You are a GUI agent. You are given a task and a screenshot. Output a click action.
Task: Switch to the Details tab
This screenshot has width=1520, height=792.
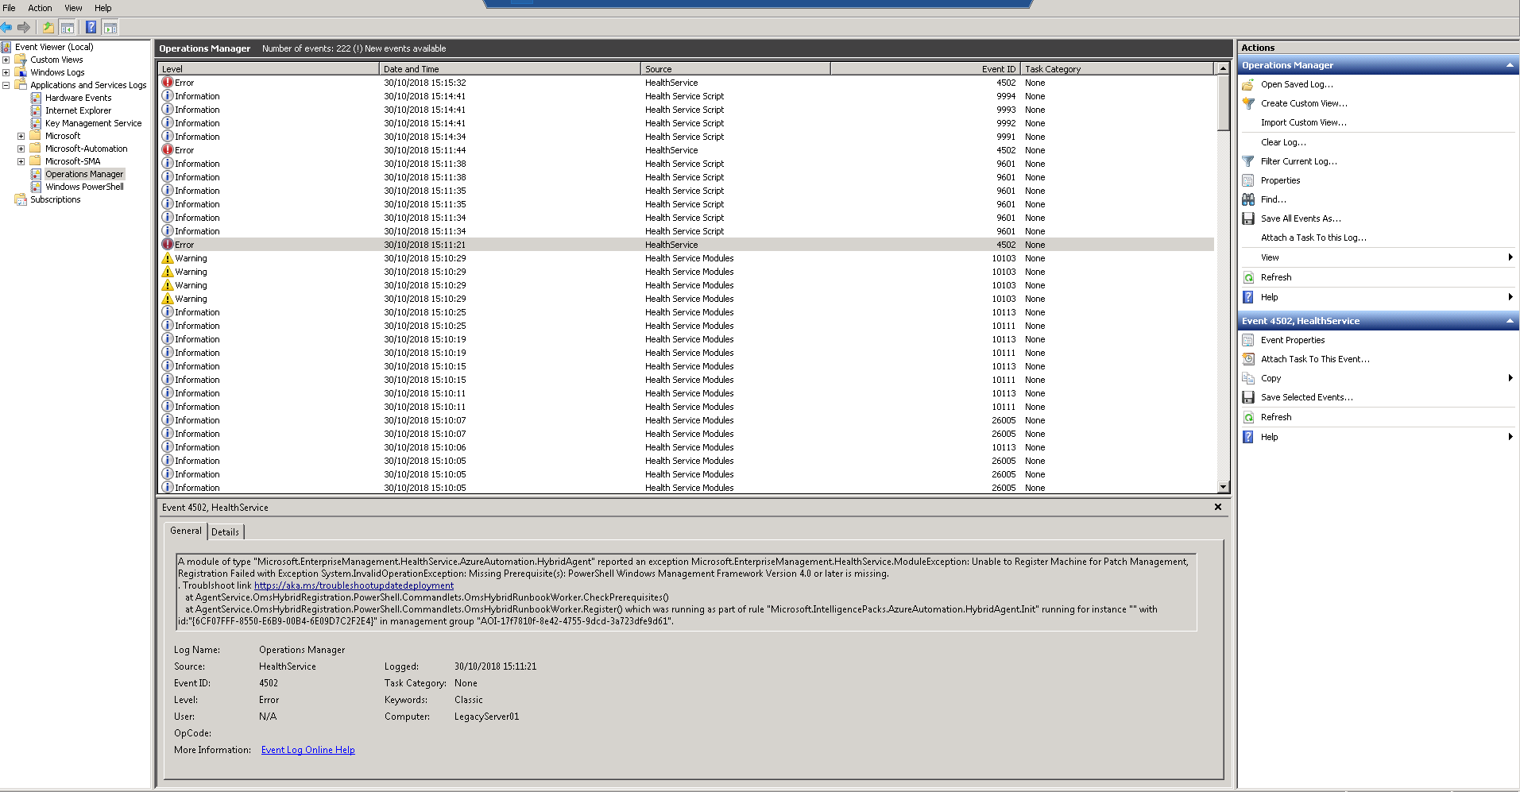click(226, 532)
